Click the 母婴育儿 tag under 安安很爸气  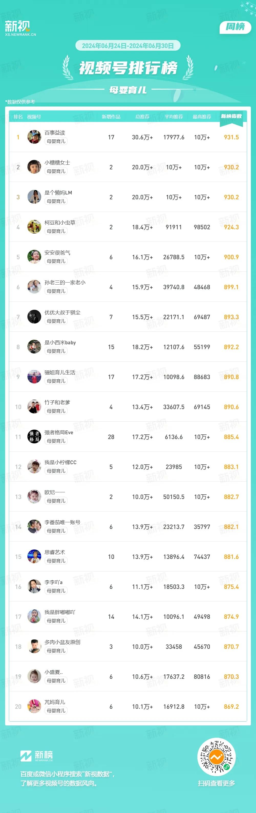coord(56,261)
